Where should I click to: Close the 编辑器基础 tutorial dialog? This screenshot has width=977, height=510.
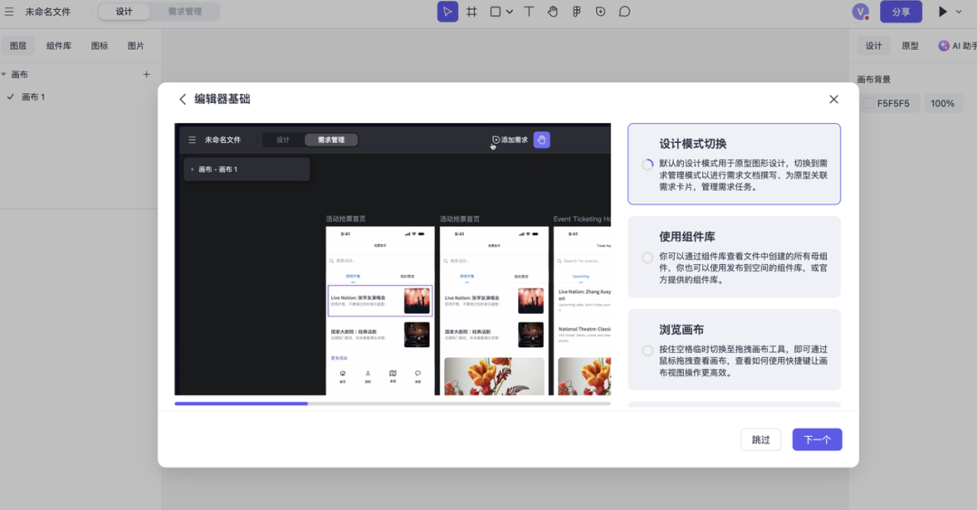834,99
